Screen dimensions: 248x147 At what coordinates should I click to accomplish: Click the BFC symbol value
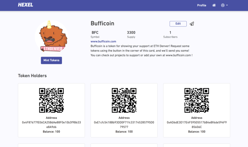coord(95,33)
